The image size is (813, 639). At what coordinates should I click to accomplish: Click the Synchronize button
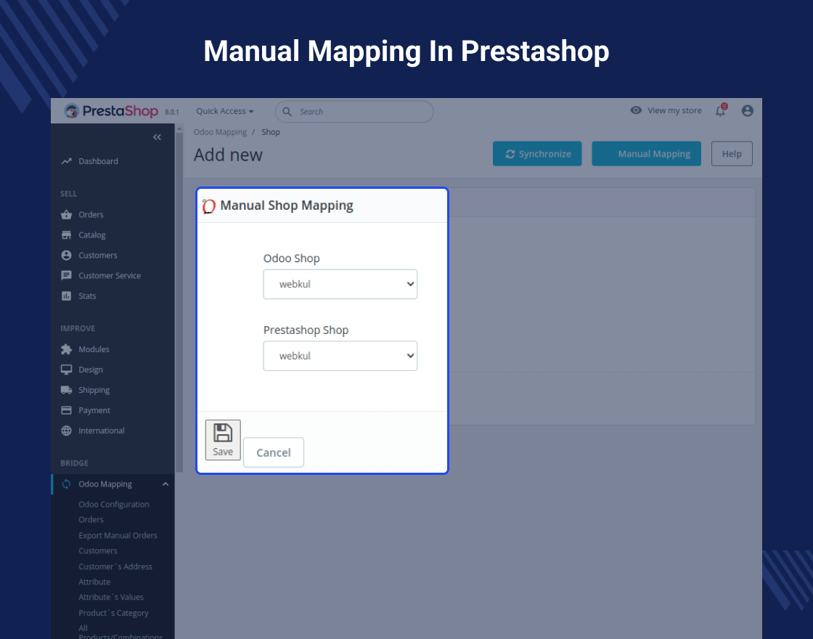point(537,153)
